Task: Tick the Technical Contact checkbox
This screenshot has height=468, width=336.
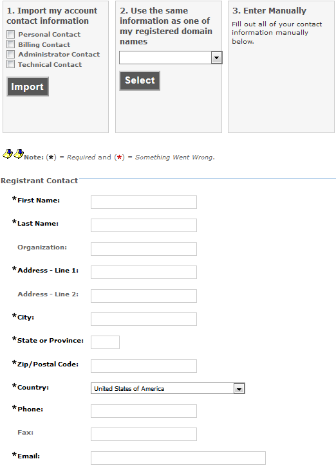Action: [x=11, y=64]
